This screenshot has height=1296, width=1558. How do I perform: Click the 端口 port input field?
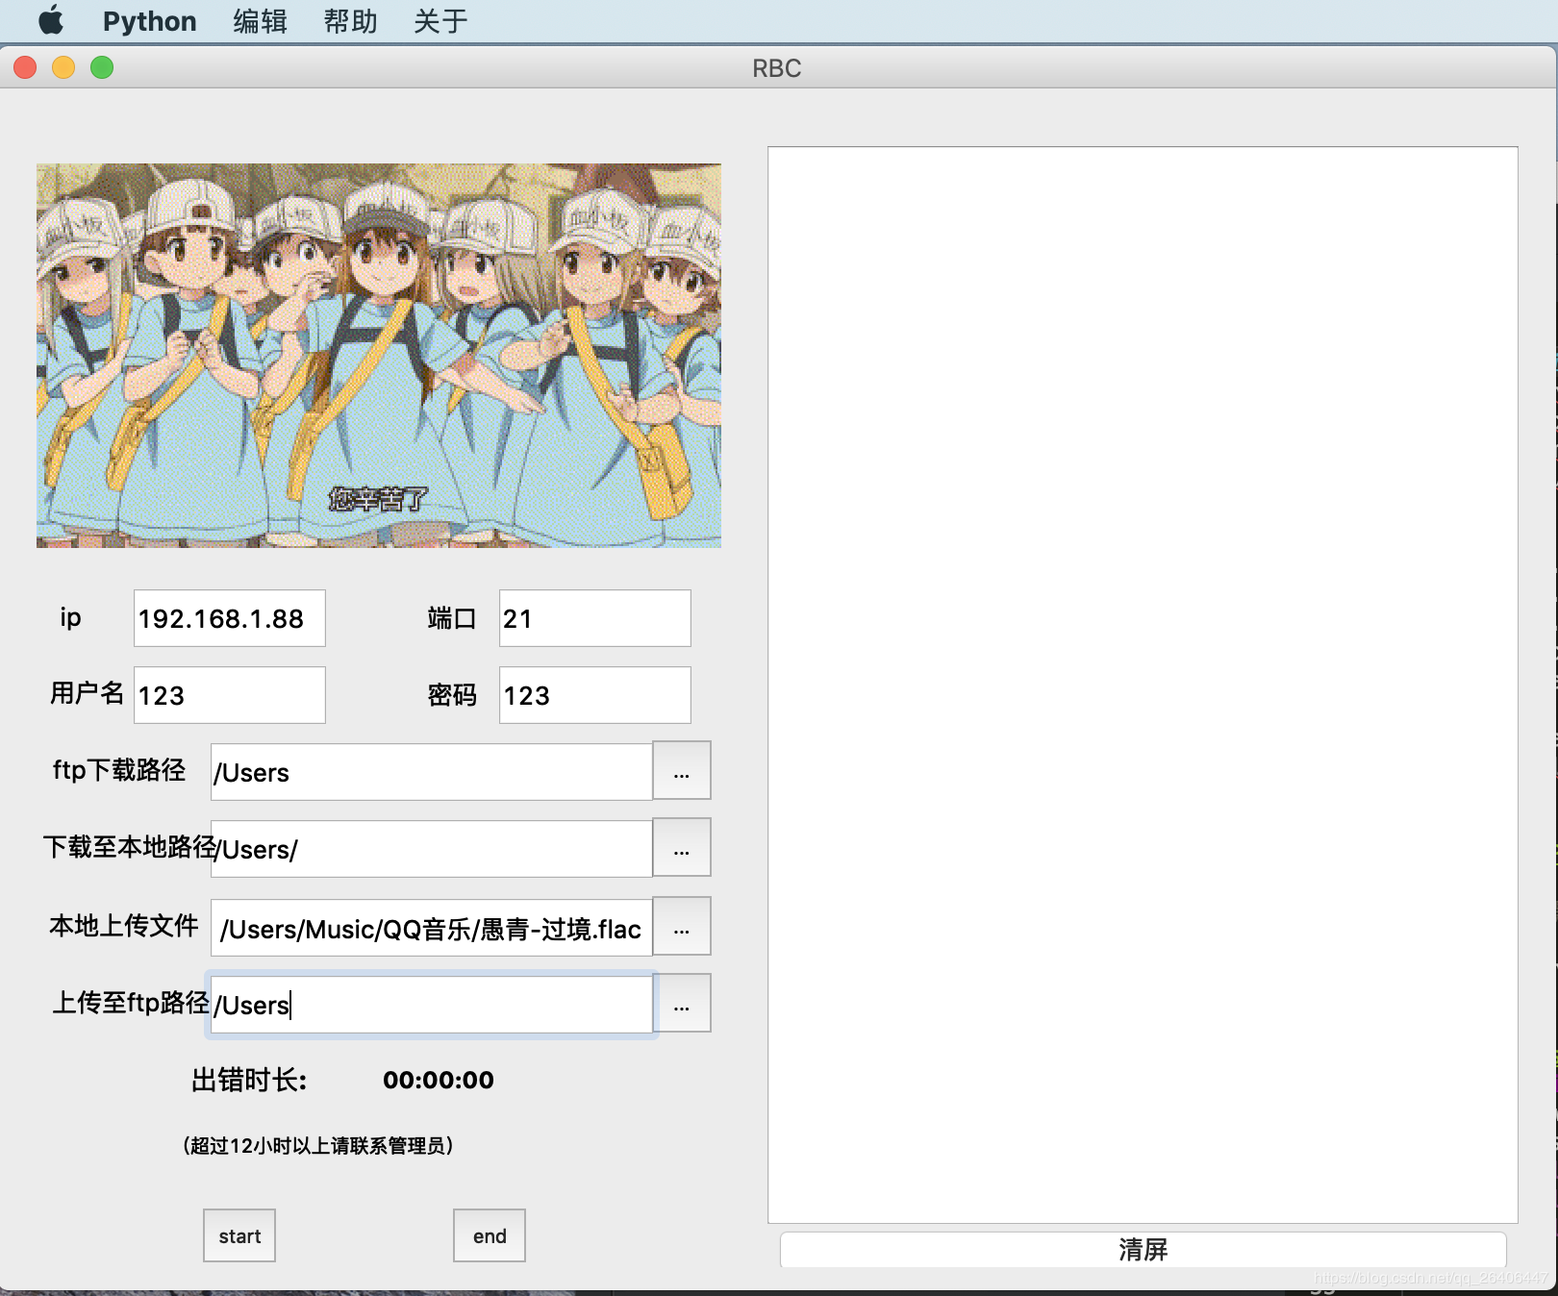pos(595,618)
